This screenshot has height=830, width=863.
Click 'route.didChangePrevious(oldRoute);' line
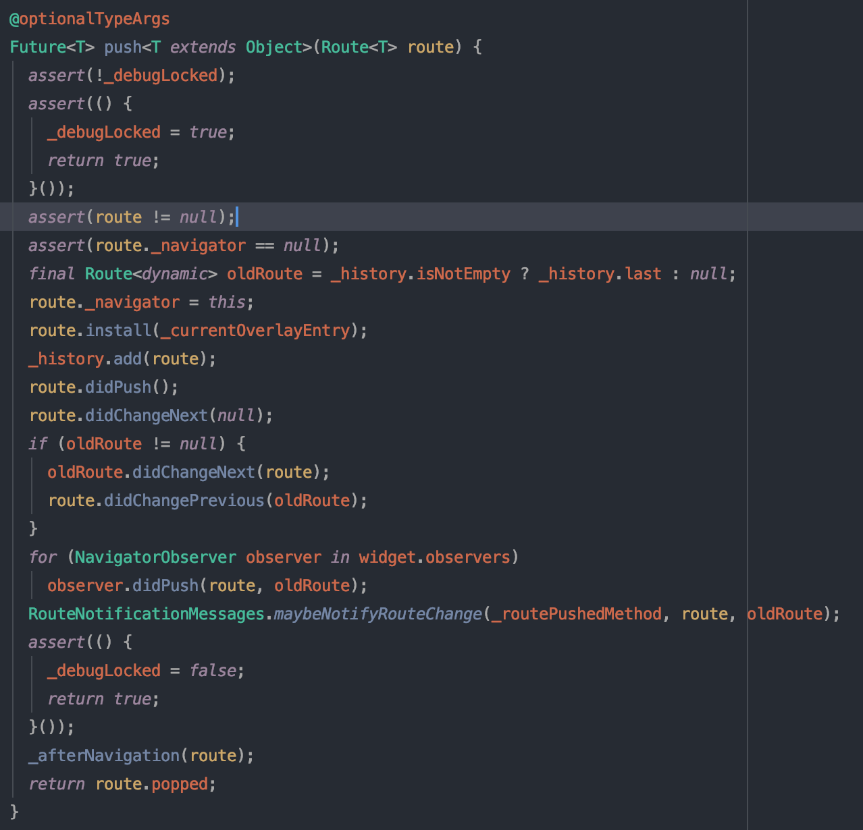pos(208,501)
